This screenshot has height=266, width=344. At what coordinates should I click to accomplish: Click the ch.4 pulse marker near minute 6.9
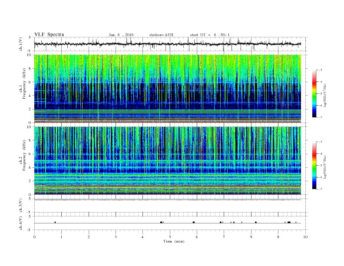[221, 222]
